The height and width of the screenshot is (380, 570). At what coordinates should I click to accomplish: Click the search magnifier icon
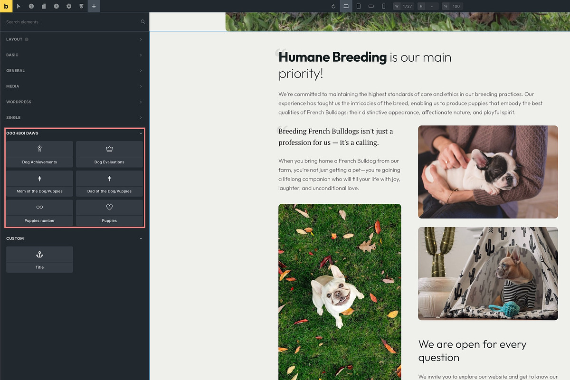click(143, 22)
